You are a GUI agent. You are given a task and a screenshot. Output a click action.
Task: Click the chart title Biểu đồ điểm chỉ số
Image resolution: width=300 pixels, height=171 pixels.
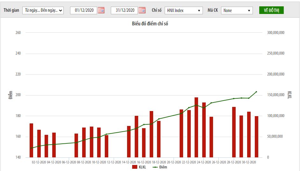point(150,24)
